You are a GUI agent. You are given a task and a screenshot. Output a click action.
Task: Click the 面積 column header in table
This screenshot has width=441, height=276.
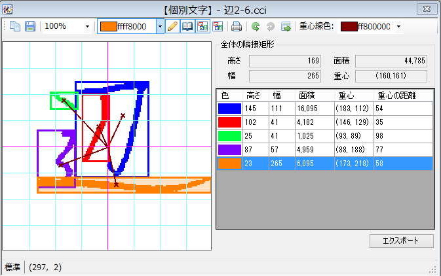click(315, 95)
